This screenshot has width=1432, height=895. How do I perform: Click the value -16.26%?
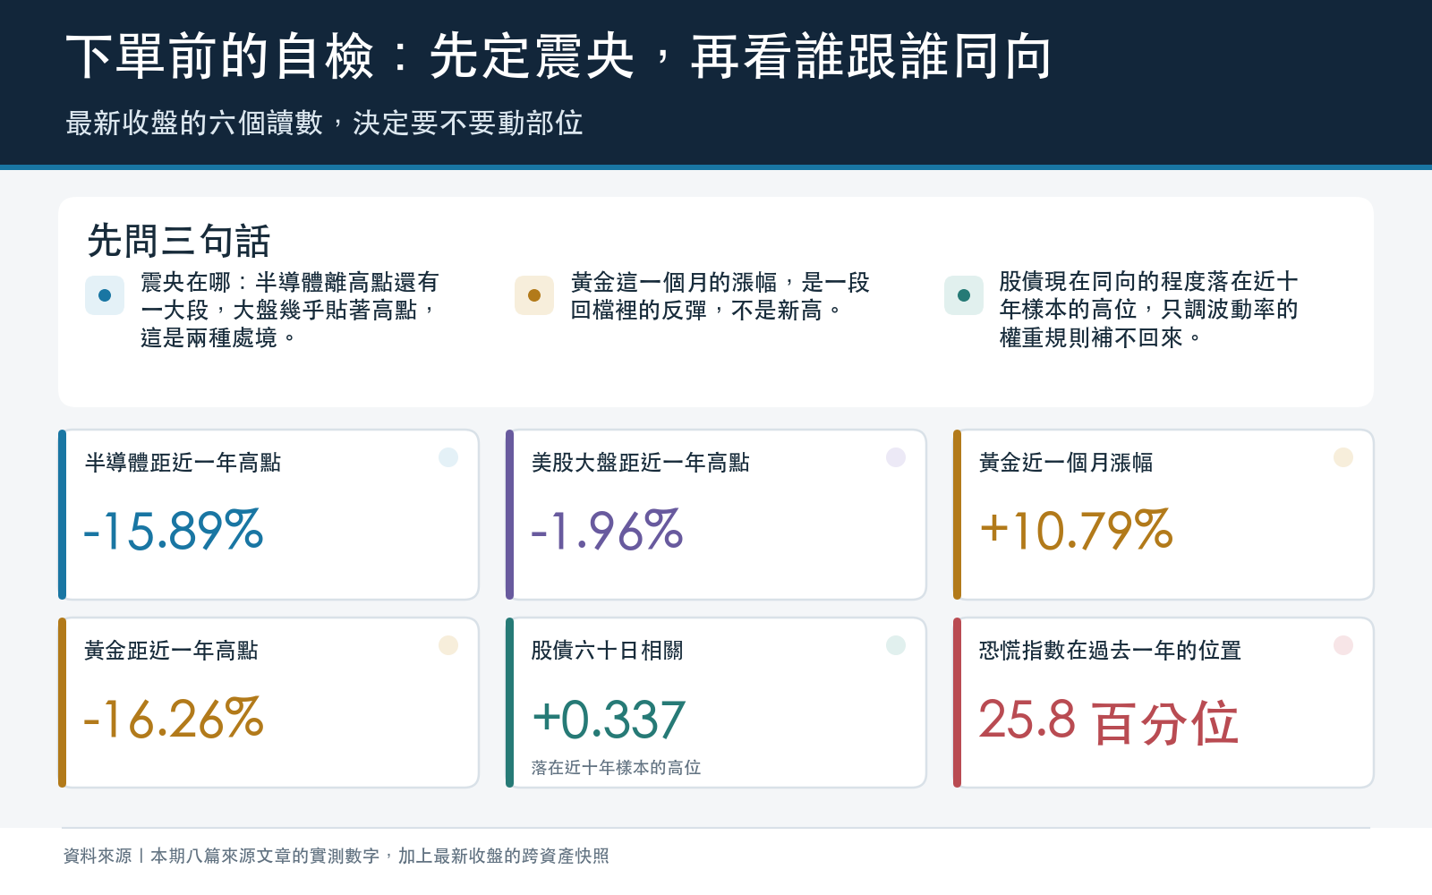[x=174, y=718]
